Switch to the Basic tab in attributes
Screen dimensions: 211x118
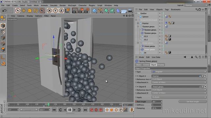[138, 65]
